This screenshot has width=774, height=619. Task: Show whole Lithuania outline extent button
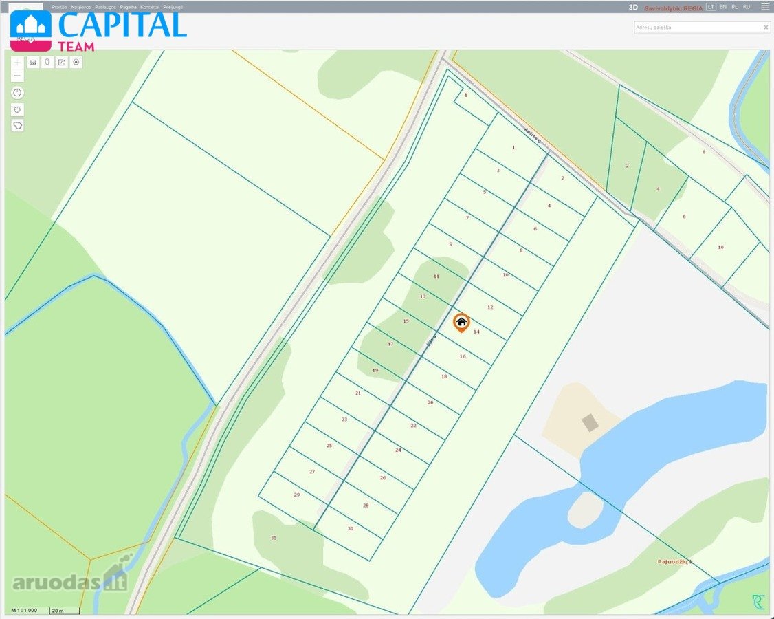tap(17, 125)
